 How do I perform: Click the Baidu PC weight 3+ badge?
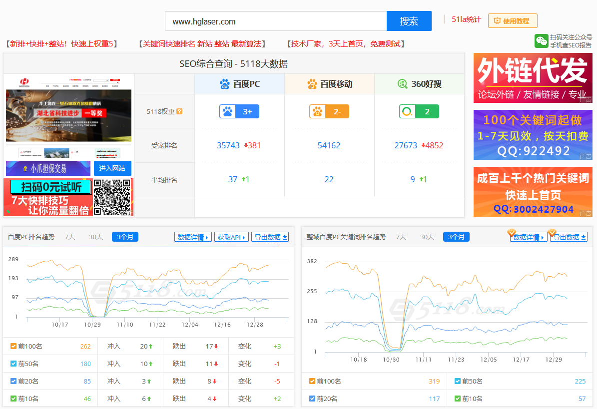point(239,111)
